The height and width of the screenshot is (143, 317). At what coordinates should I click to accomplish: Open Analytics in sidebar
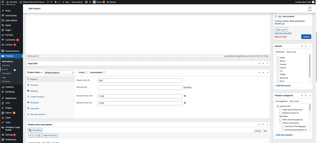[10, 87]
